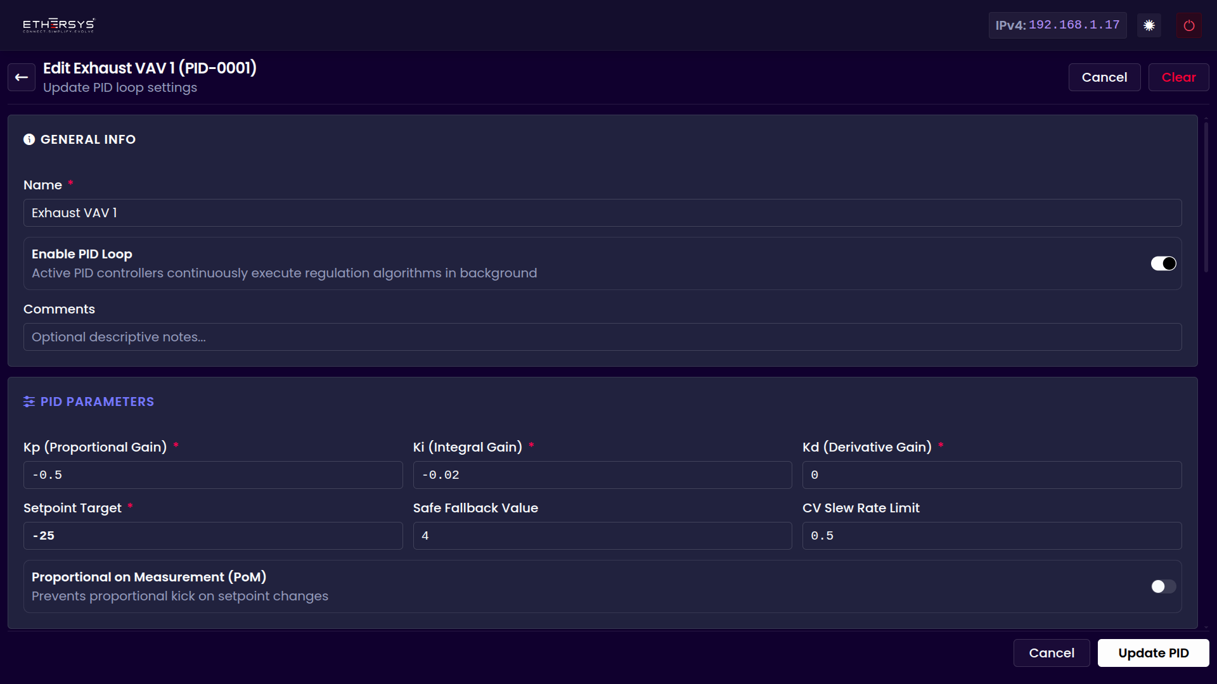
Task: Click the 'Comments' label
Action: (x=59, y=309)
